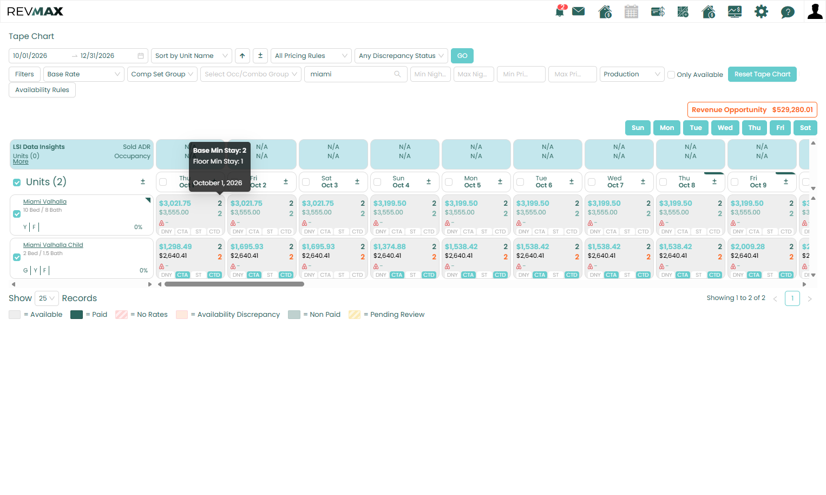
Task: Open the Availability Rules button
Action: click(42, 90)
